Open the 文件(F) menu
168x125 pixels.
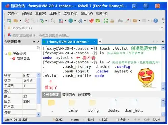pyautogui.click(x=13, y=13)
